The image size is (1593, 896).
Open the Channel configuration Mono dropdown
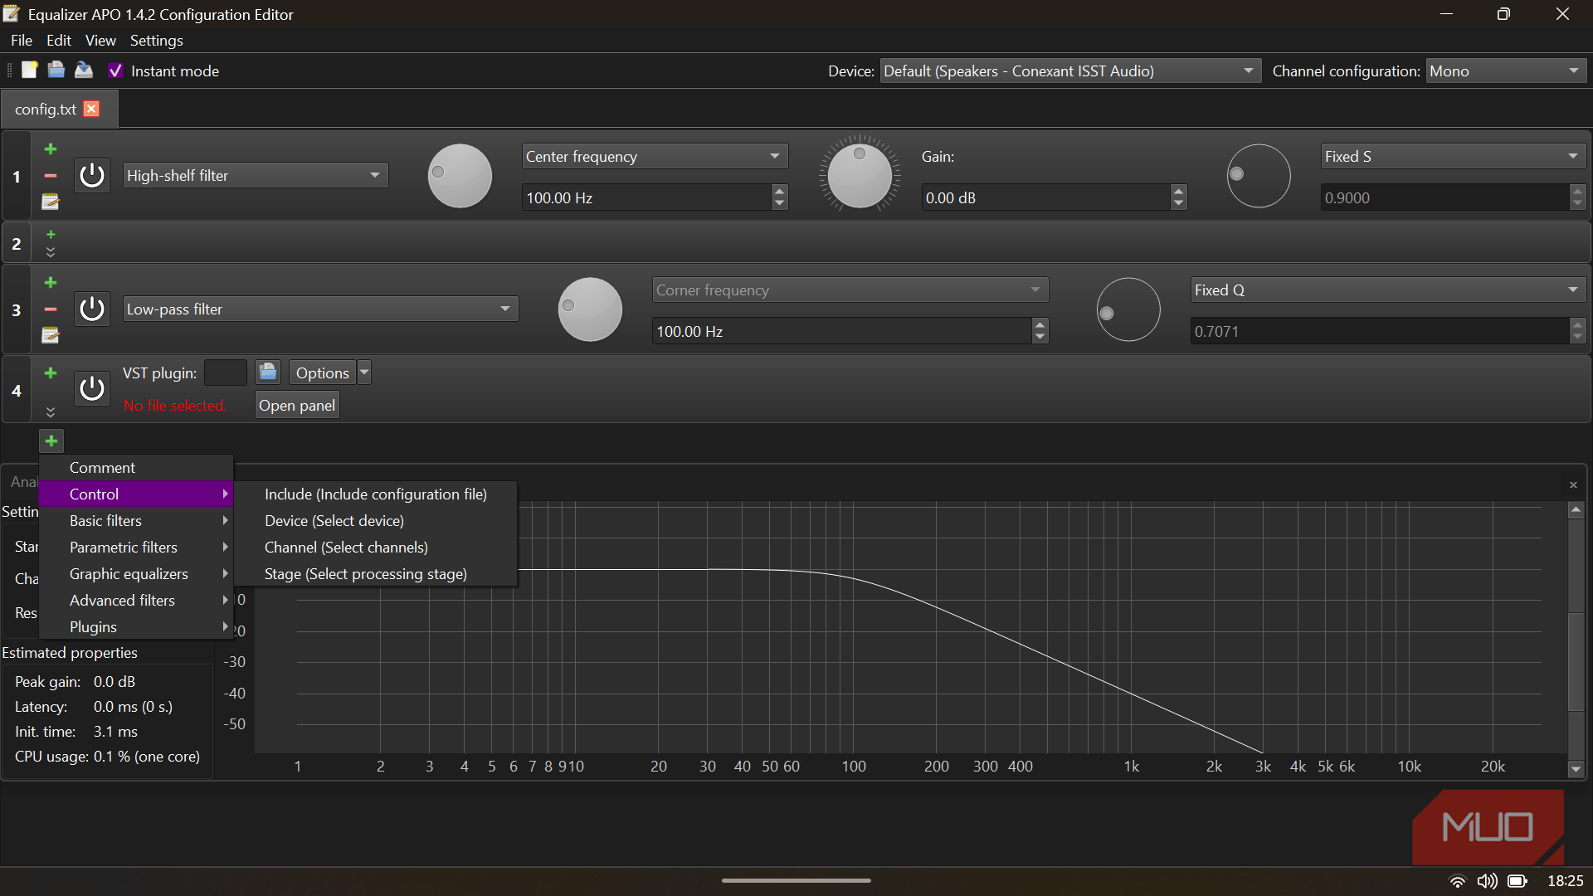[x=1505, y=71]
